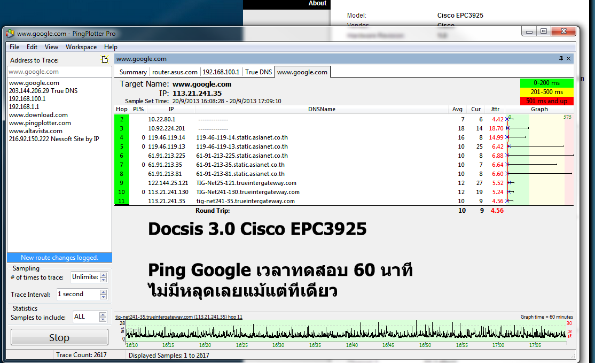This screenshot has width=595, height=363.
Task: Click the DNSName column header
Action: pyautogui.click(x=322, y=110)
